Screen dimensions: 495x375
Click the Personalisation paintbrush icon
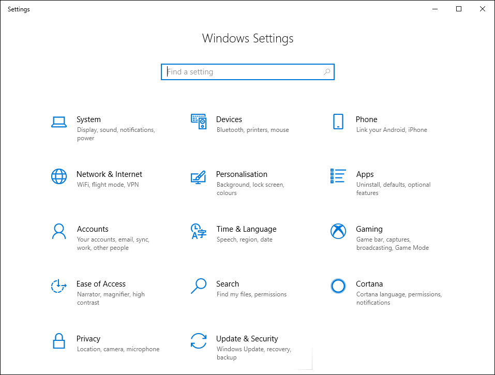(x=199, y=177)
